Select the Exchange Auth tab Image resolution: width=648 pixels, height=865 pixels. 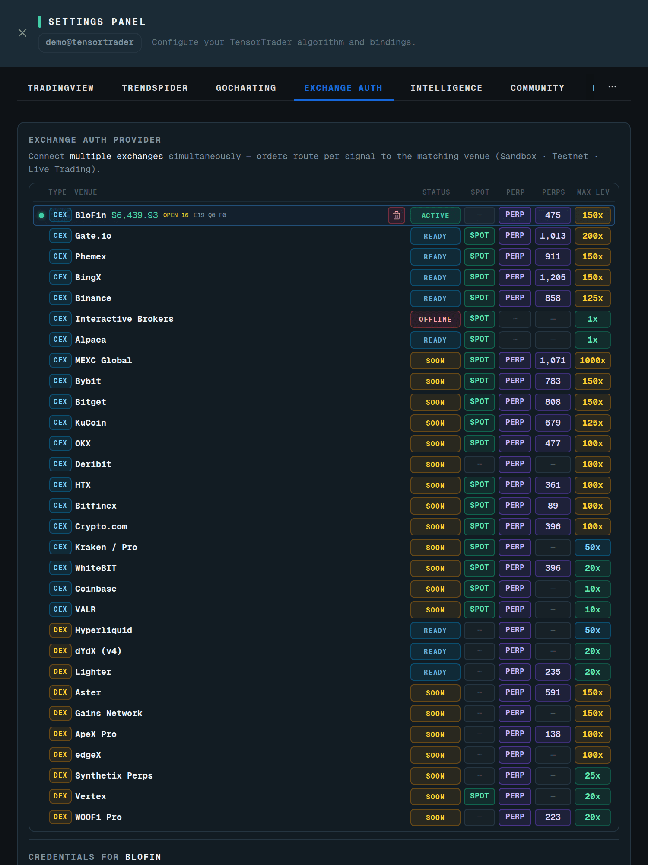coord(343,88)
